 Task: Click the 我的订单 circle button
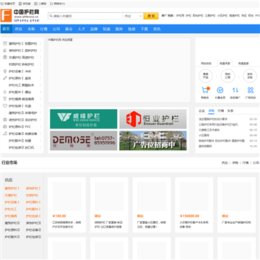click(x=227, y=76)
